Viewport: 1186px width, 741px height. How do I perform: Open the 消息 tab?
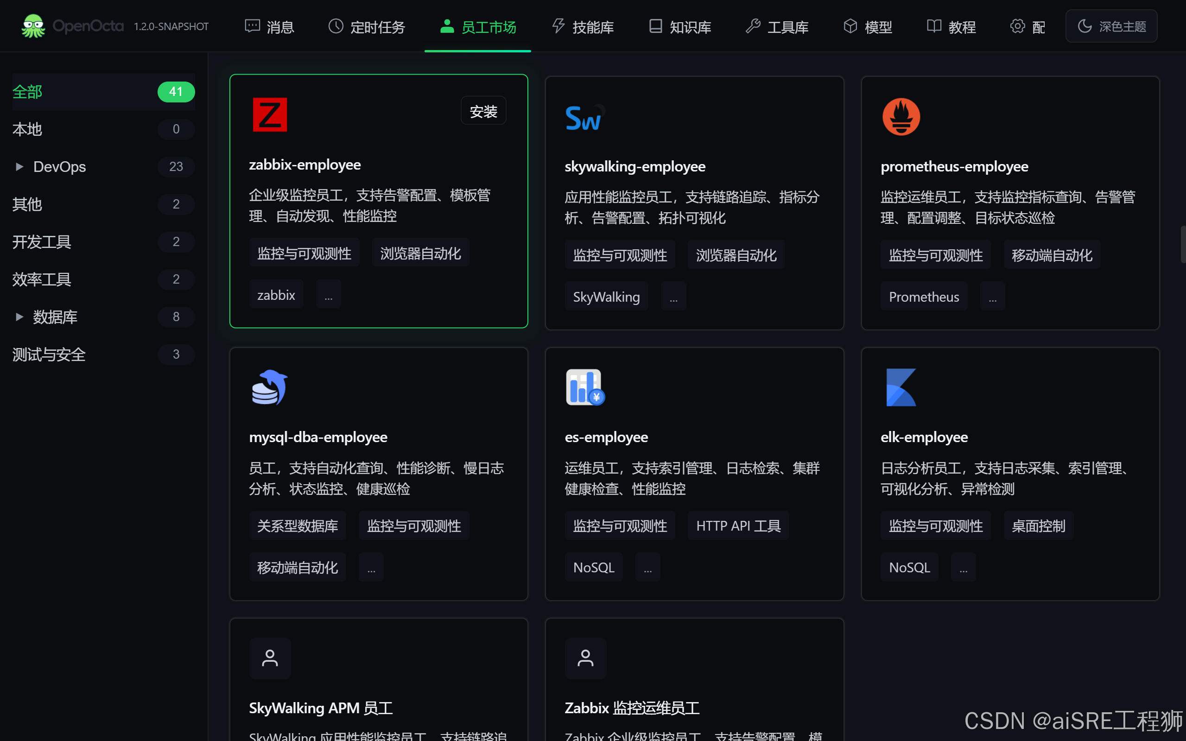coord(269,26)
